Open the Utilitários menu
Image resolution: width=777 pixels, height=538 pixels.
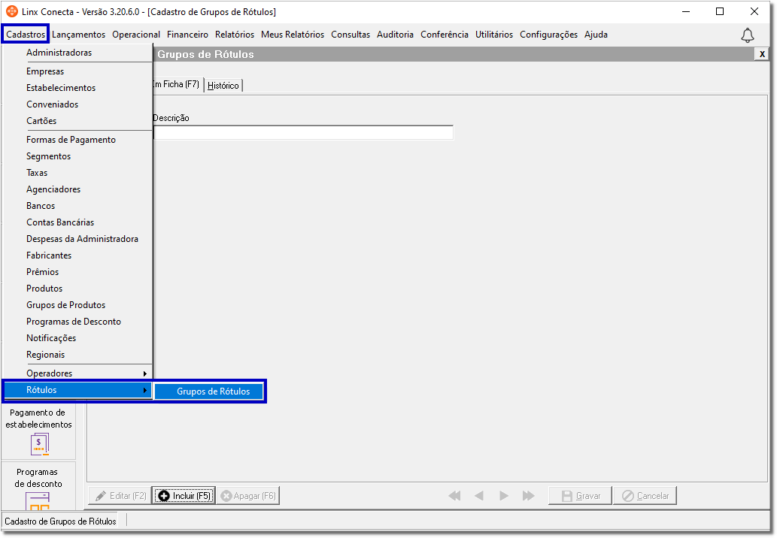[494, 34]
